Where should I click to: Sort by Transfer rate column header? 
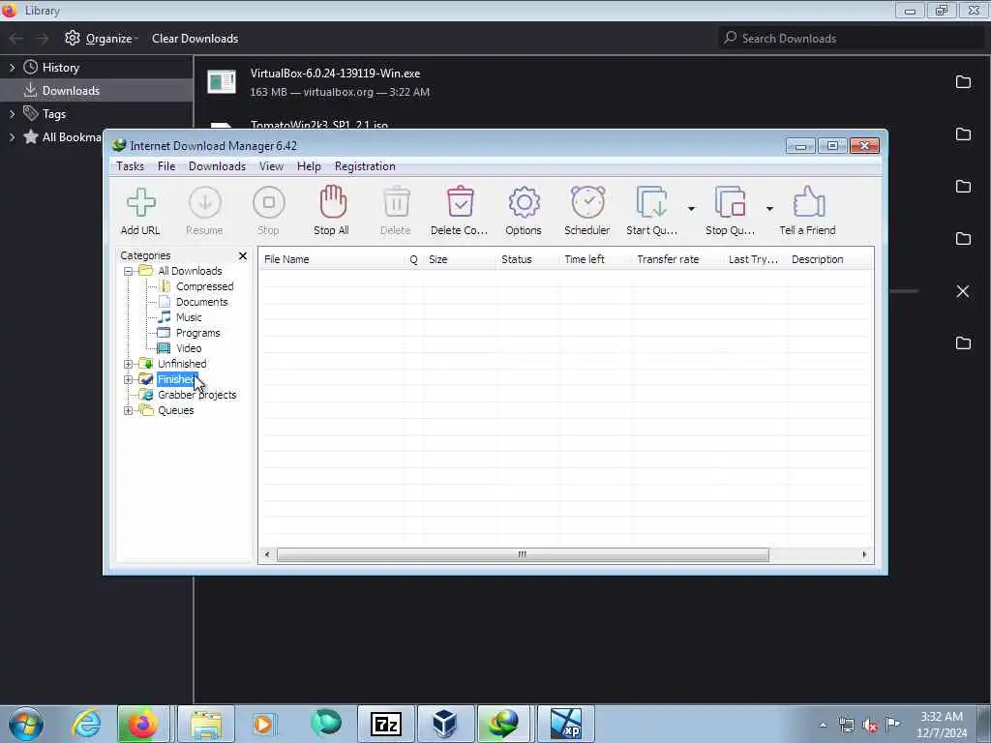click(677, 259)
